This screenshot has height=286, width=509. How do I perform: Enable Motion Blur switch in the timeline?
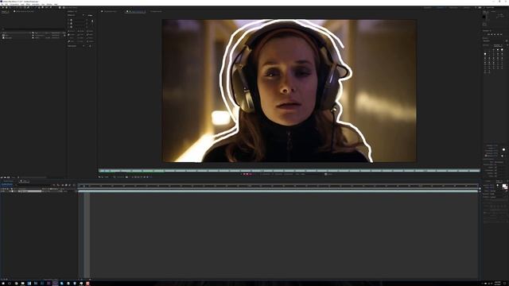point(70,185)
